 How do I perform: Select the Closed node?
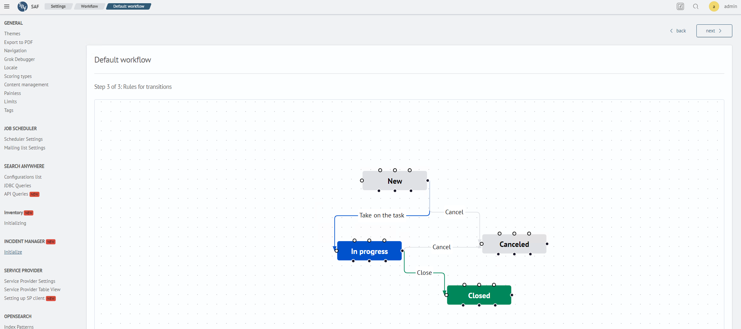pyautogui.click(x=479, y=295)
